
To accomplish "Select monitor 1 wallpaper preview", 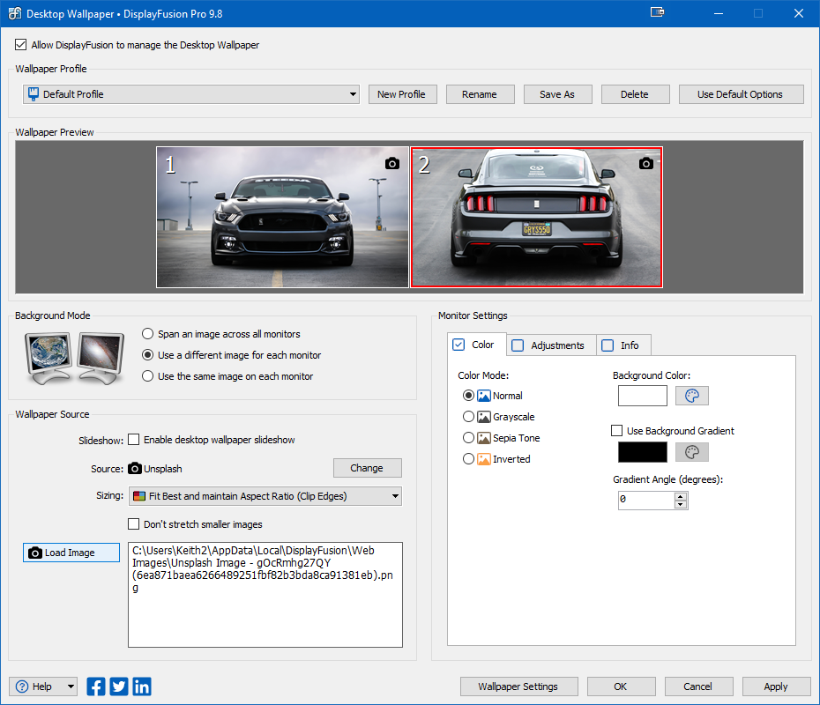I will (282, 217).
